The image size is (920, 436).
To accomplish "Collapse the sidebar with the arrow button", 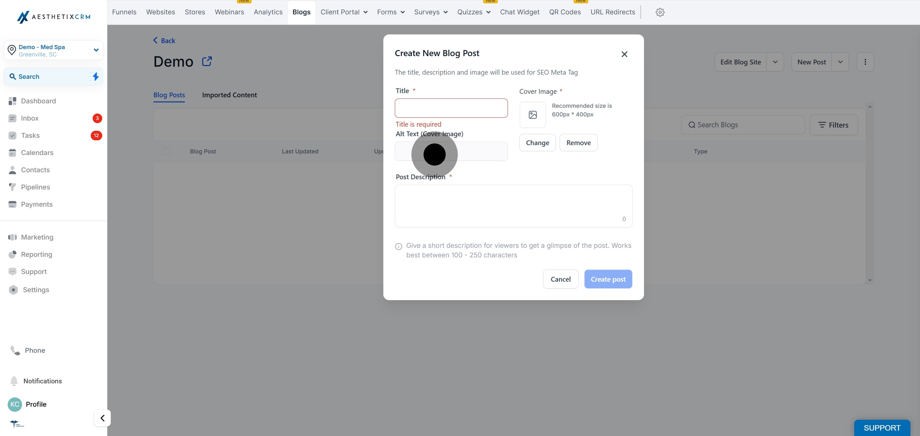I will (x=103, y=418).
